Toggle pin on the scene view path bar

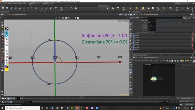tap(120, 14)
